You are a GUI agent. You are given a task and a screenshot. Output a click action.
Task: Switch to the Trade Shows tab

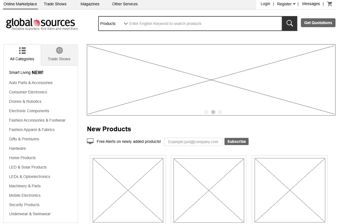click(x=59, y=59)
